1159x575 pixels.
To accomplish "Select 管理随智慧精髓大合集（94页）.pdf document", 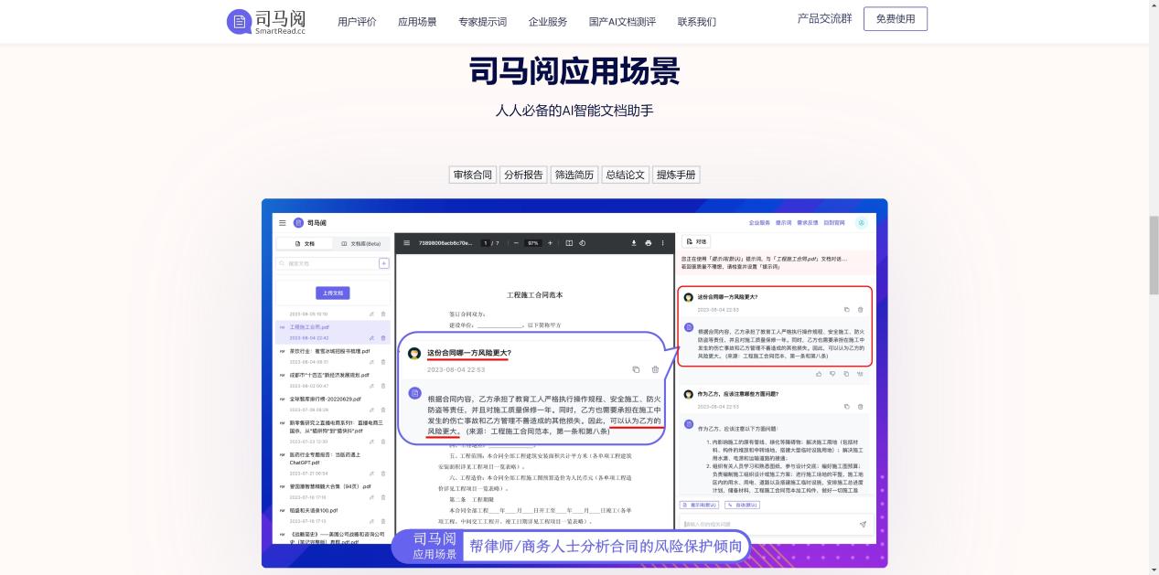I will pyautogui.click(x=330, y=486).
